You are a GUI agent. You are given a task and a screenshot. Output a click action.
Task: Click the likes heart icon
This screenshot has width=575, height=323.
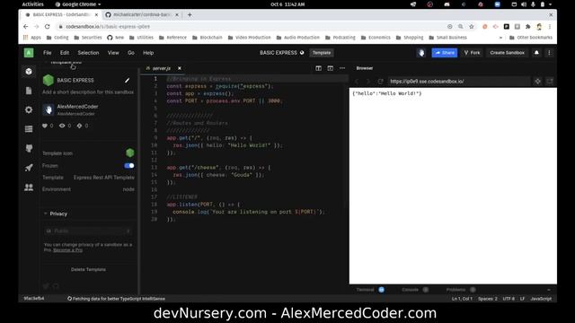coord(45,126)
